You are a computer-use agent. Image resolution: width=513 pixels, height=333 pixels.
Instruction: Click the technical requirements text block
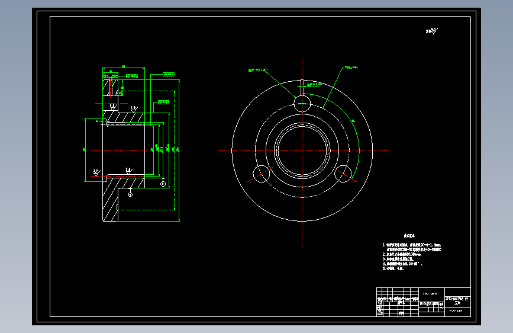(x=412, y=252)
